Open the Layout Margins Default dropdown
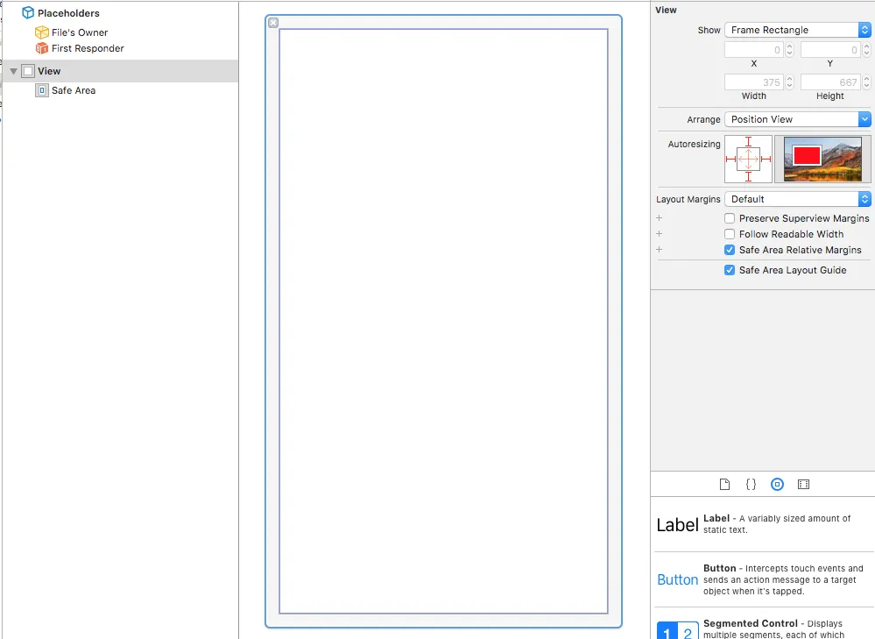Screen dimensions: 875x639 797,199
